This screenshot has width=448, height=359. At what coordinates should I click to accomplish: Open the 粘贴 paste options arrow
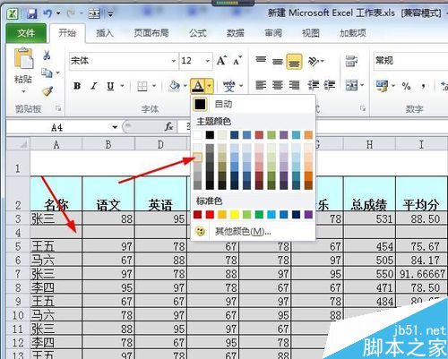point(23,91)
